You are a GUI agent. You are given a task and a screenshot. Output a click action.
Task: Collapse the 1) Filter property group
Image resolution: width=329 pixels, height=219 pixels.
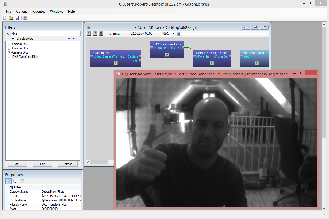(x=7, y=187)
